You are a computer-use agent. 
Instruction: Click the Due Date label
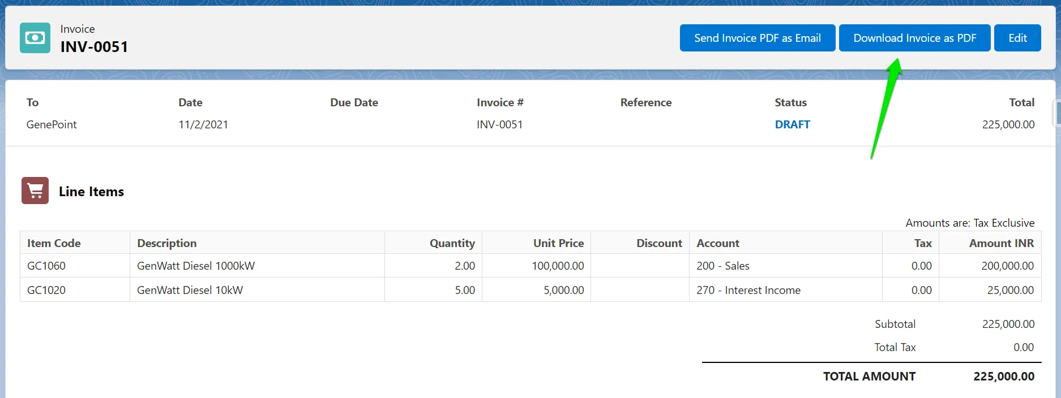[x=354, y=102]
